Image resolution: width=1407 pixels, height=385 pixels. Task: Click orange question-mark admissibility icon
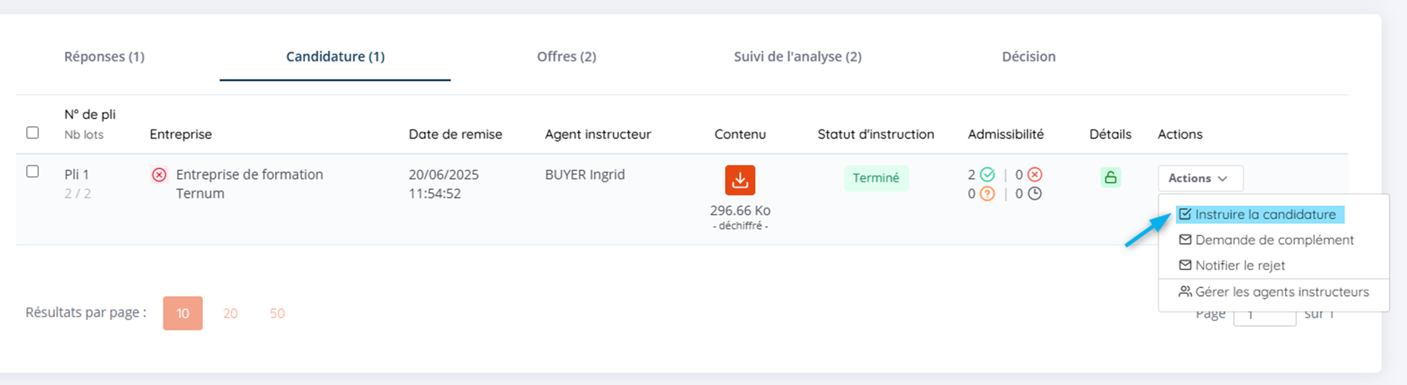pos(987,194)
